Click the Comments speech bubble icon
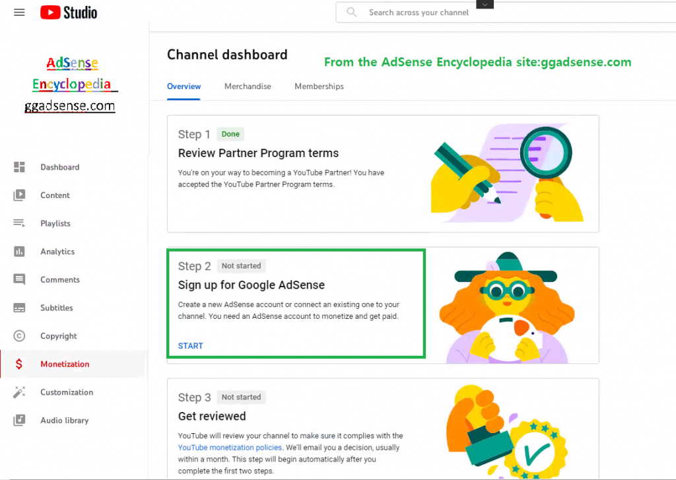676x480 pixels. (x=19, y=279)
